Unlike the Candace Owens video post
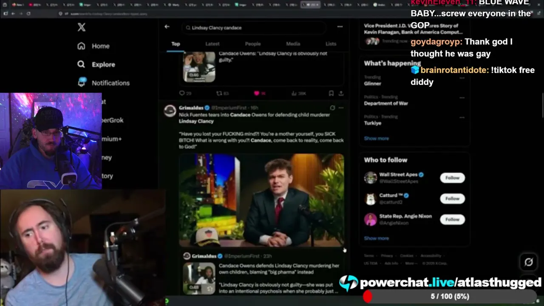The height and width of the screenshot is (306, 544). point(257,93)
